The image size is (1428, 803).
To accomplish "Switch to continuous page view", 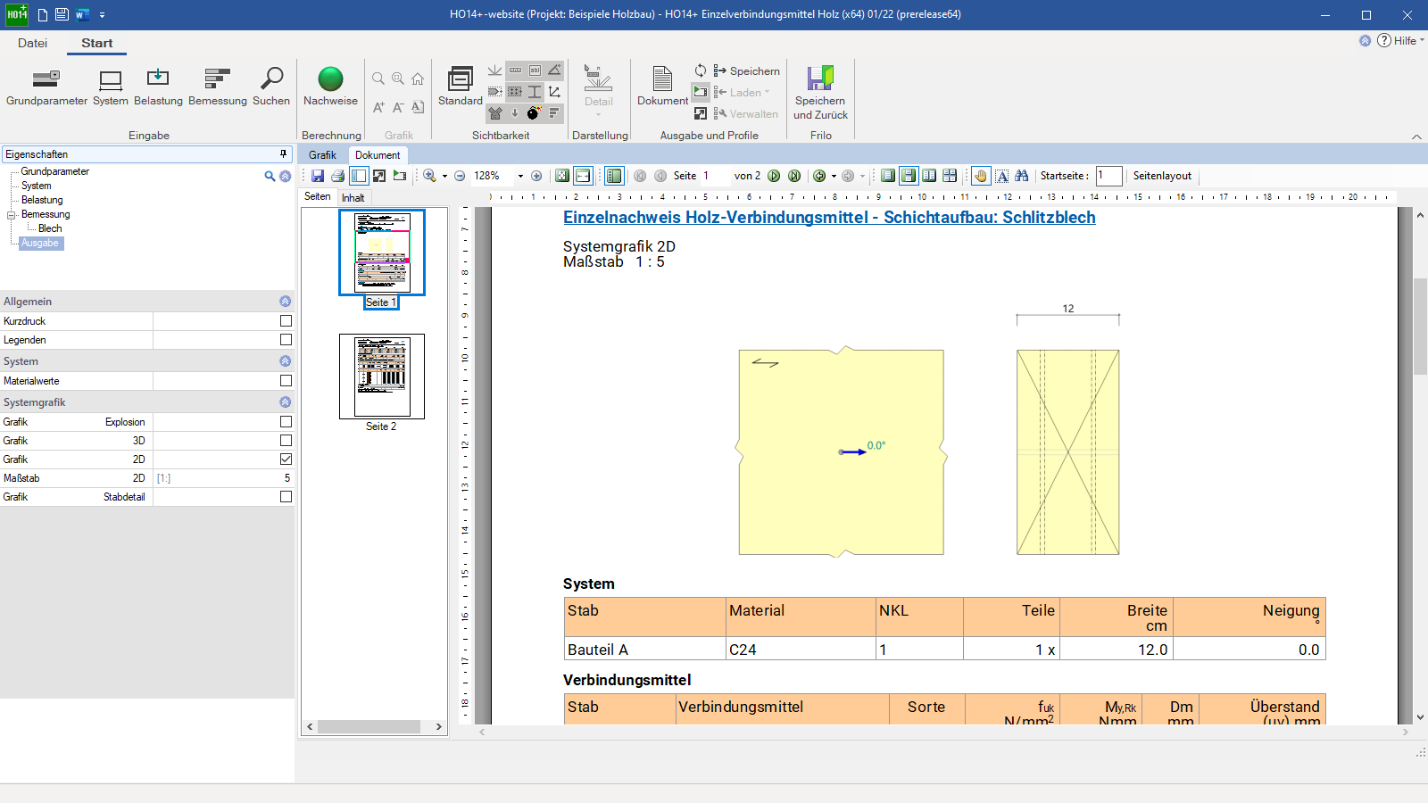I will (909, 176).
